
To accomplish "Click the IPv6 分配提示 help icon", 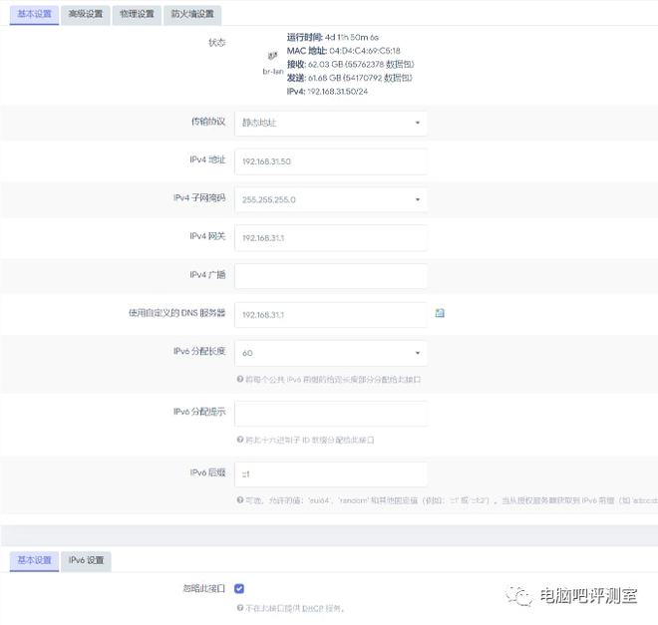I will pyautogui.click(x=240, y=440).
